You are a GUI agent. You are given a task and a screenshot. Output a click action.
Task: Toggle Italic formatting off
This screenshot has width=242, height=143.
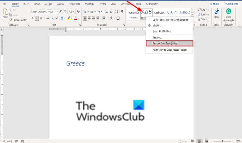click(x=37, y=18)
